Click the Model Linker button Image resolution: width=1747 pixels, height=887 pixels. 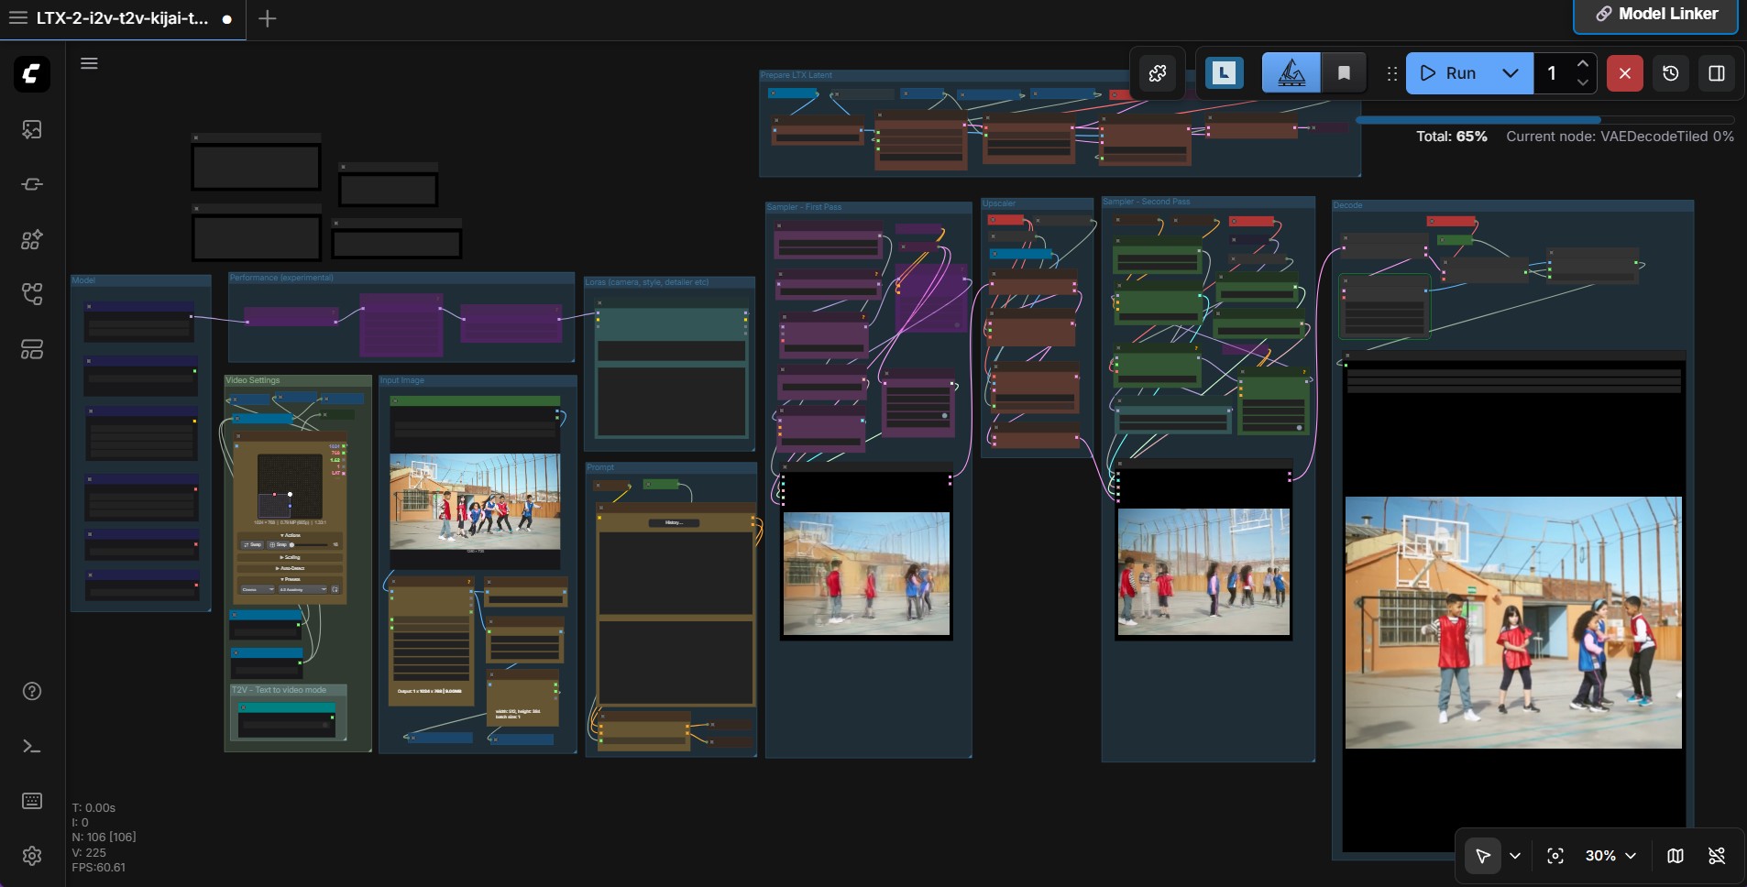[x=1656, y=15]
